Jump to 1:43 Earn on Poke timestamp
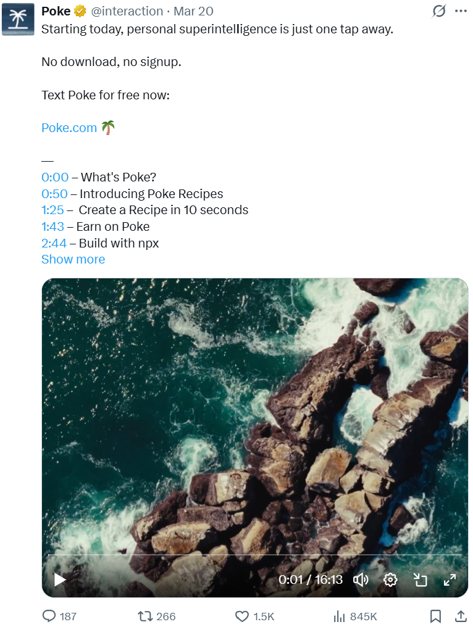Viewport: 473px width, 627px height. [x=53, y=226]
